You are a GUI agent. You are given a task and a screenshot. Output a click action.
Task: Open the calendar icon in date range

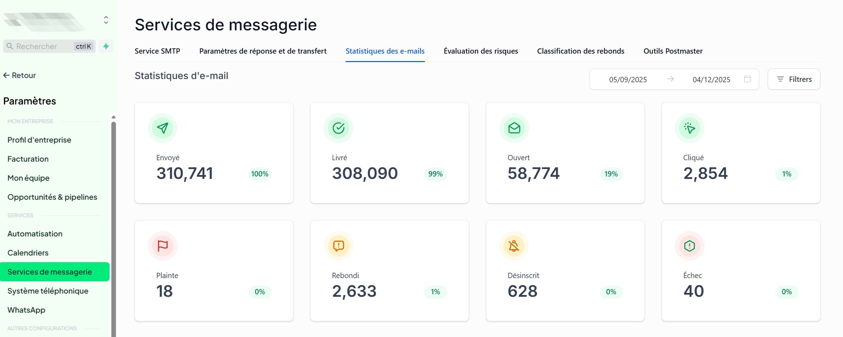coord(747,79)
